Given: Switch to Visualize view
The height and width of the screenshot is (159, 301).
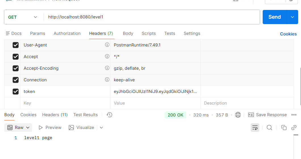Looking at the screenshot, I should 81,128.
